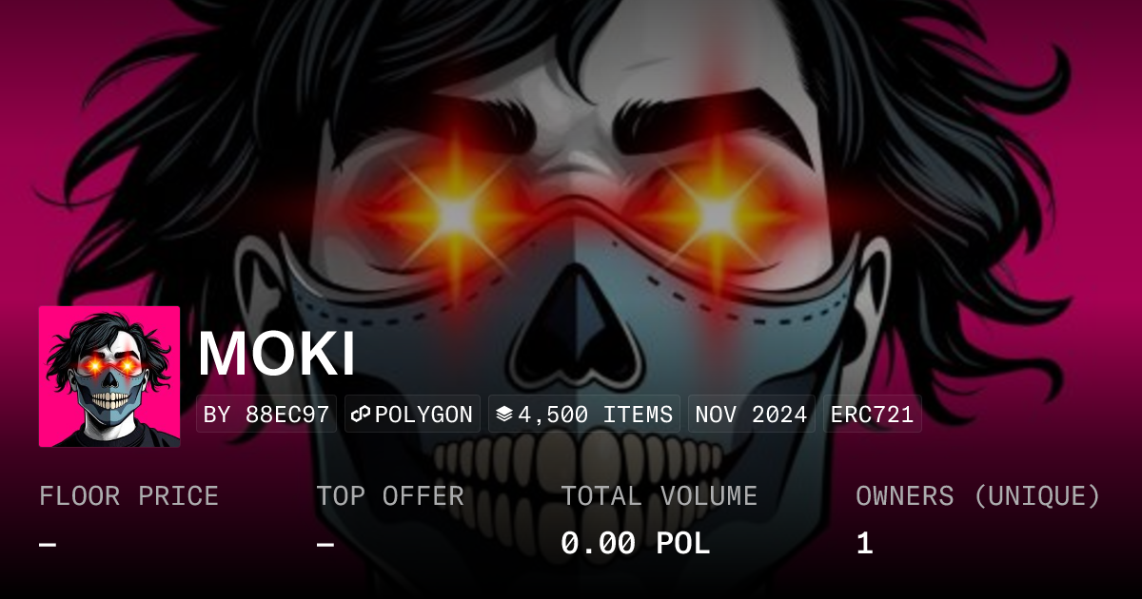Open creator profile BY 88EC97
The height and width of the screenshot is (599, 1142).
point(266,415)
